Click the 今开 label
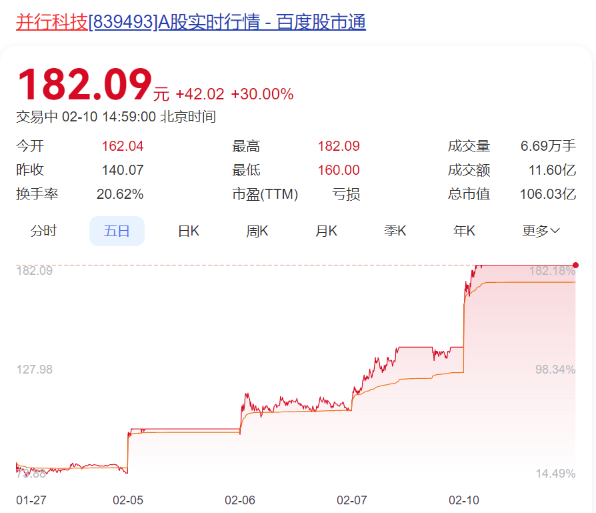 (x=30, y=146)
